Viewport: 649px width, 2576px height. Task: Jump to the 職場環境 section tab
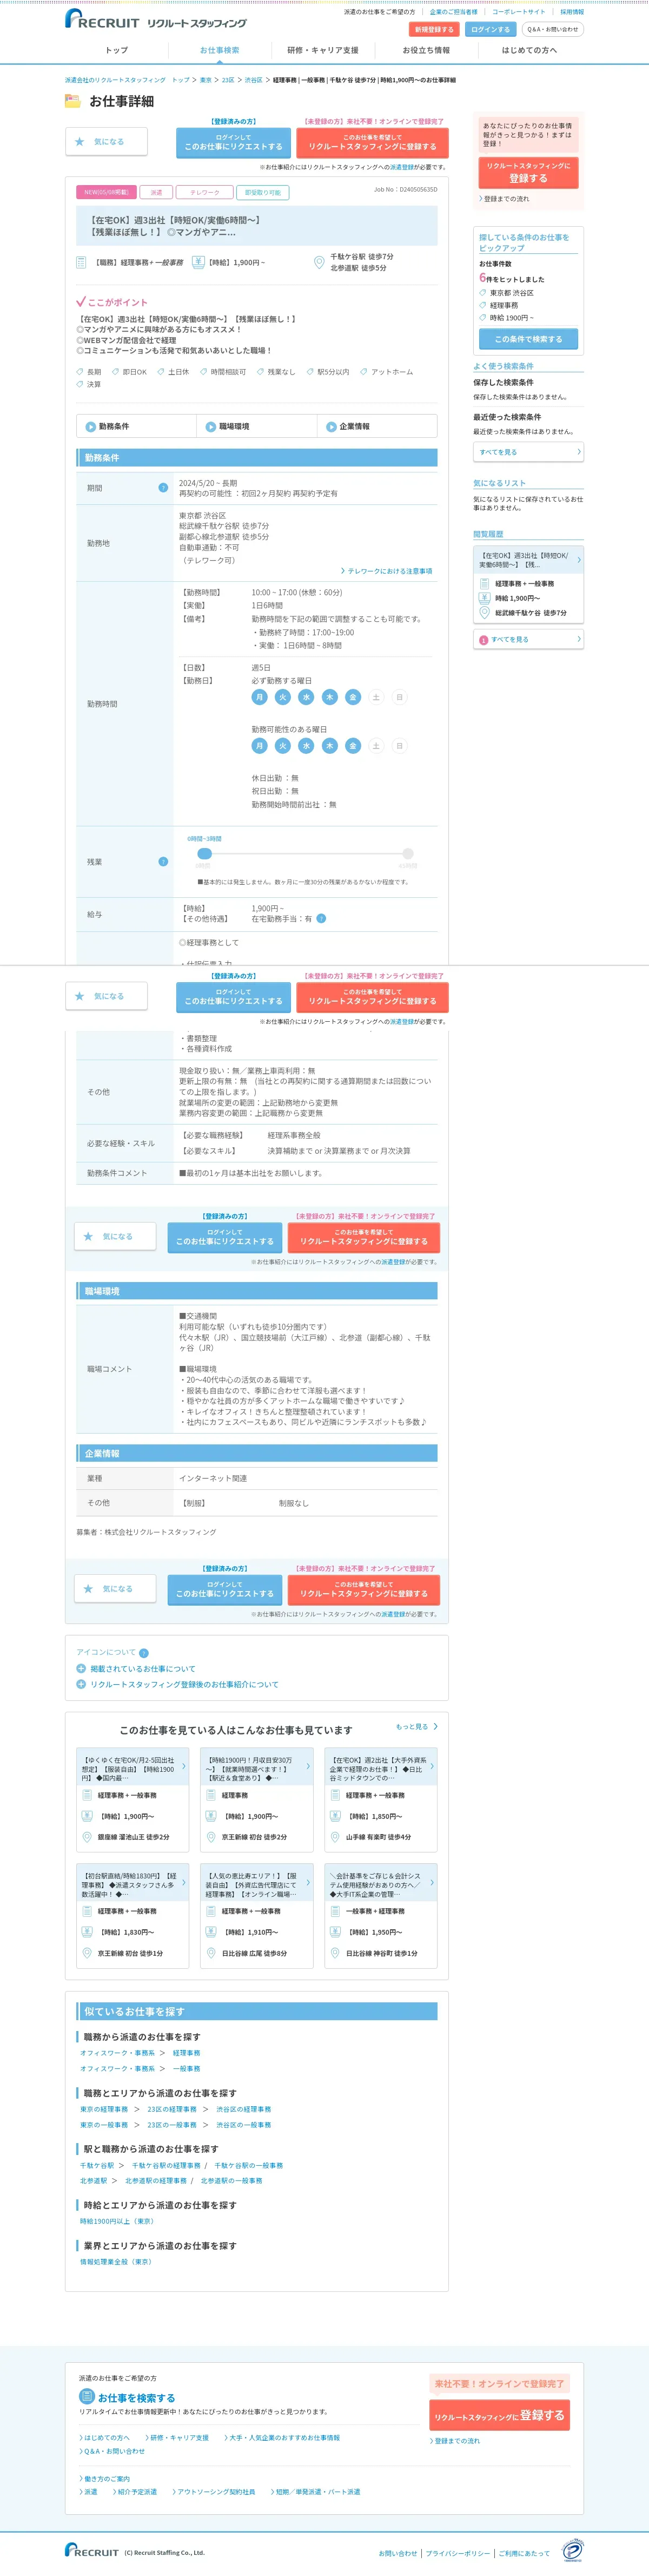[x=257, y=427]
